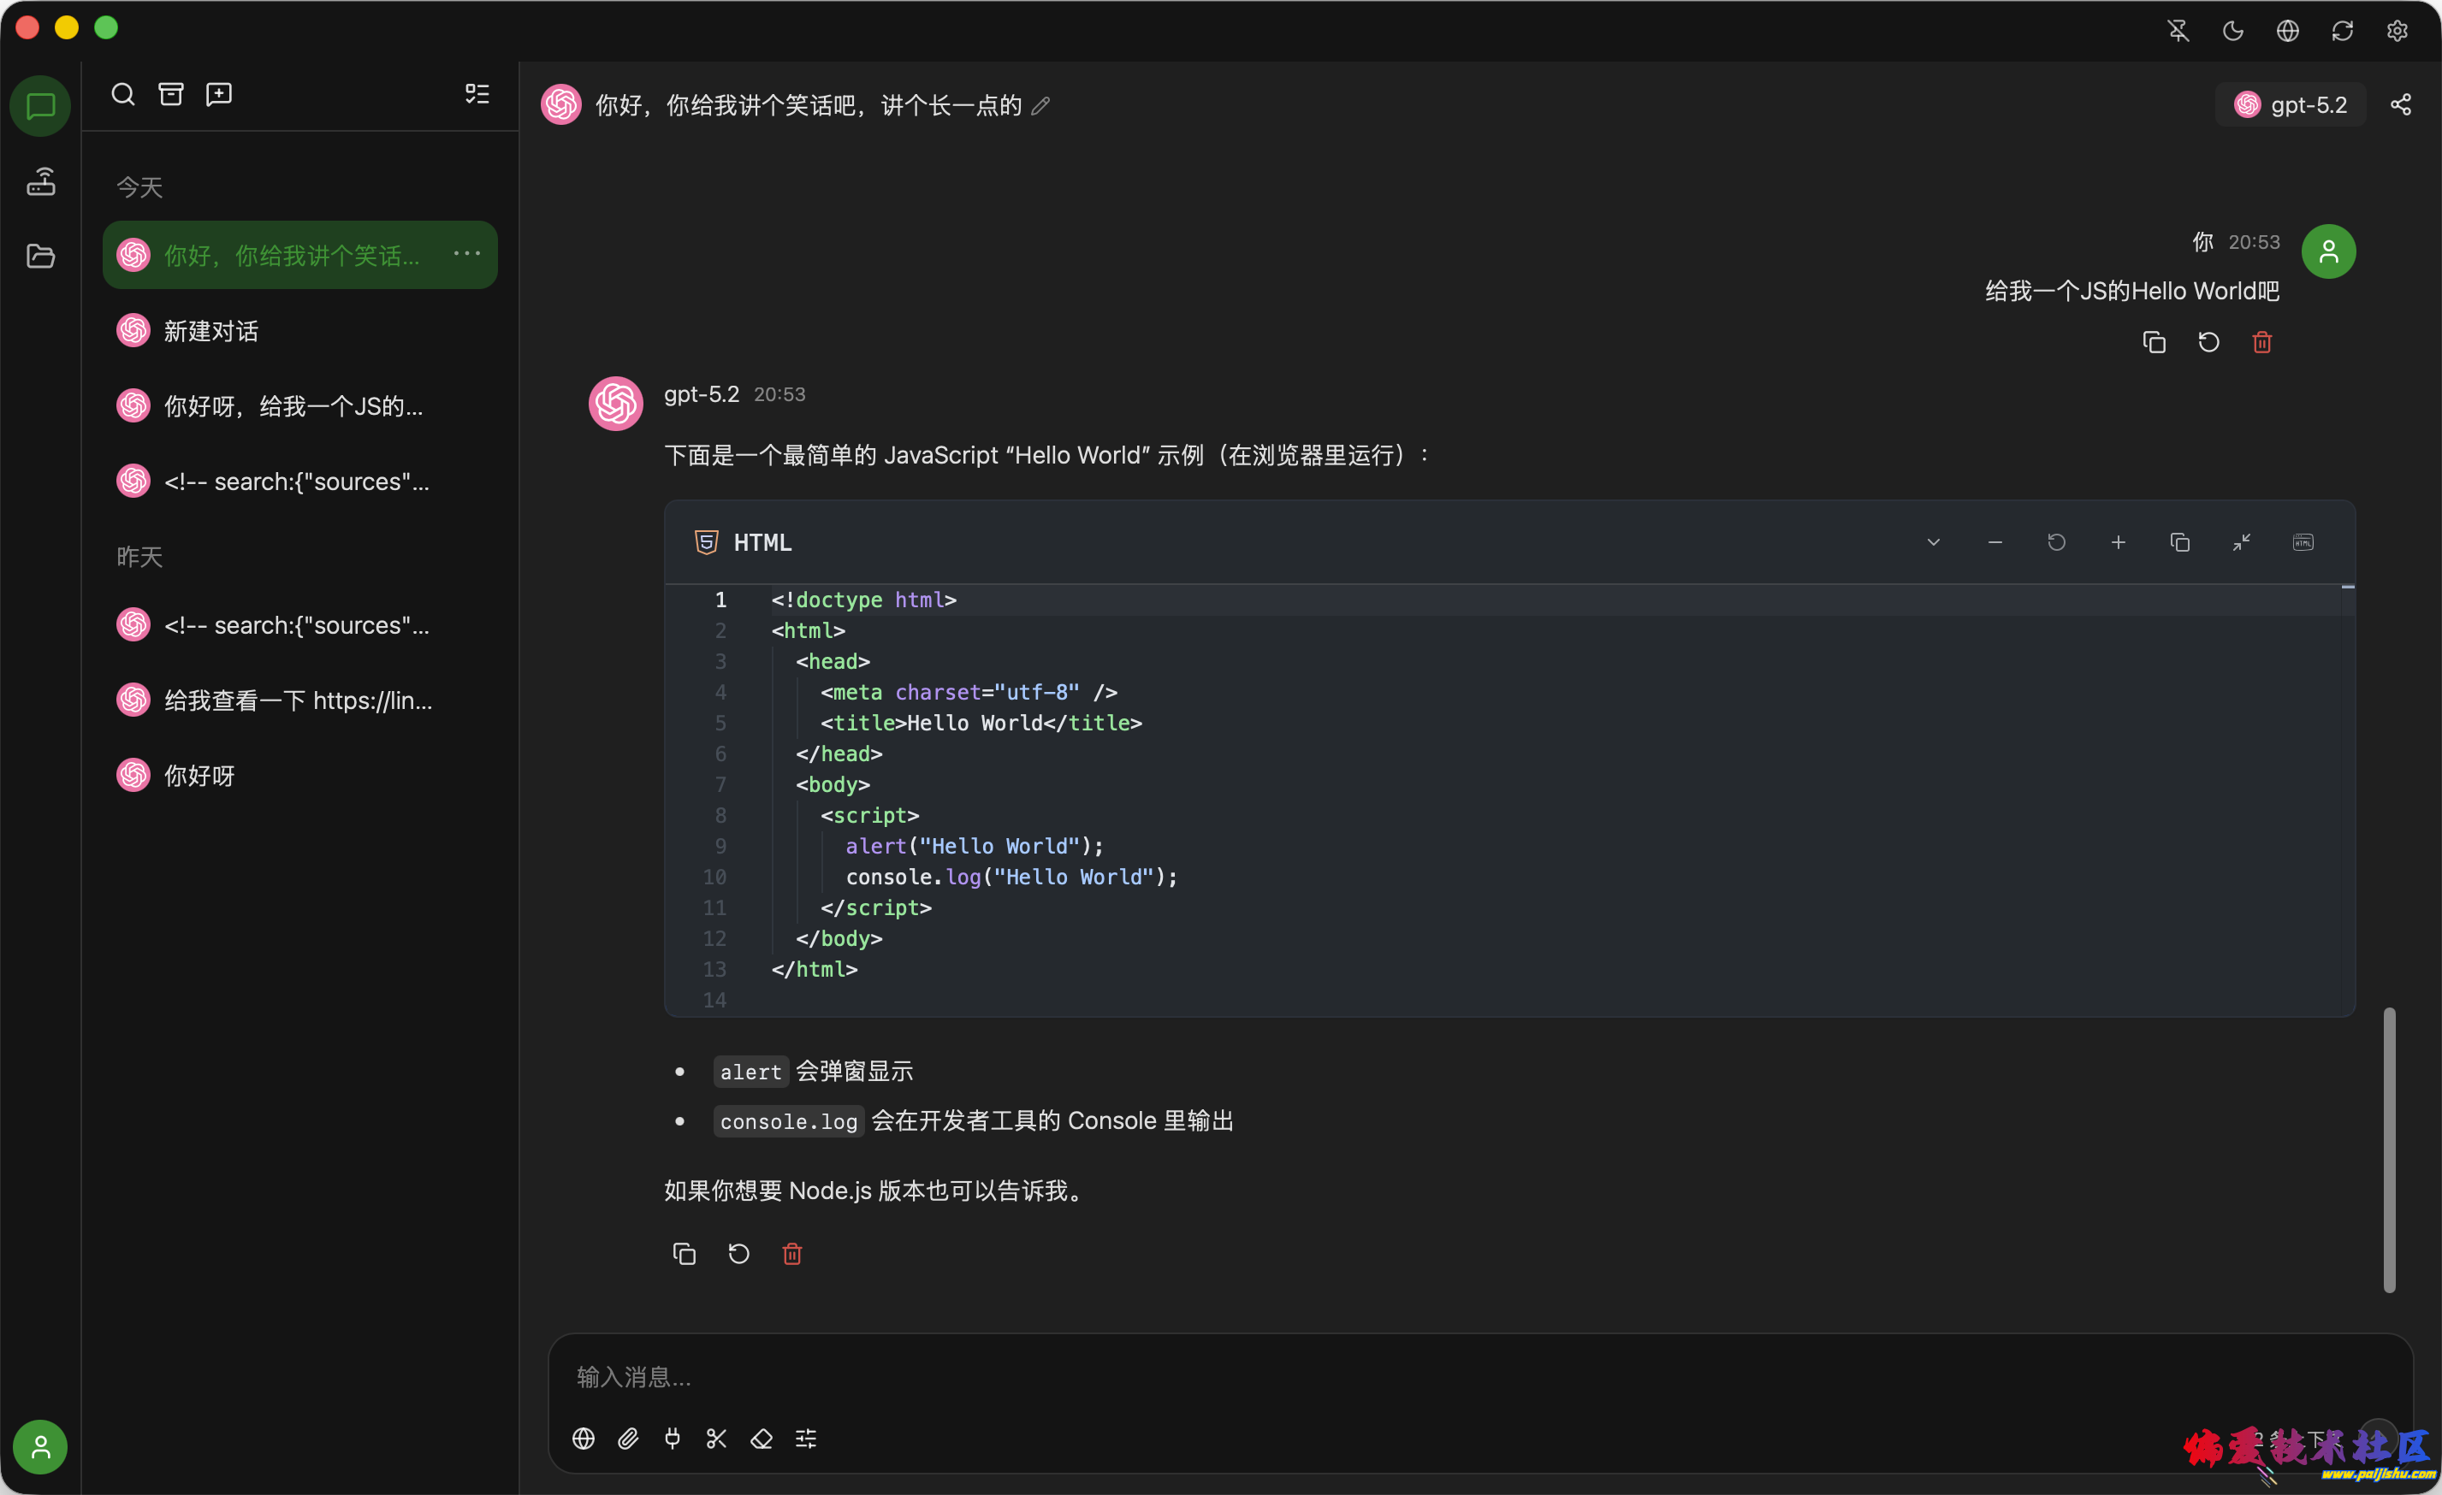Open conversation search in the sidebar
This screenshot has width=2442, height=1495.
(x=123, y=93)
